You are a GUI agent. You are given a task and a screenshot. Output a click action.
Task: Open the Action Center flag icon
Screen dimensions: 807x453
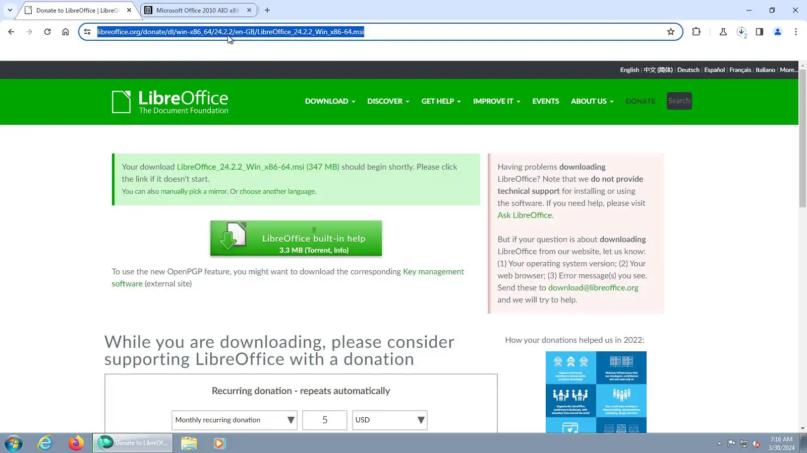pyautogui.click(x=731, y=443)
